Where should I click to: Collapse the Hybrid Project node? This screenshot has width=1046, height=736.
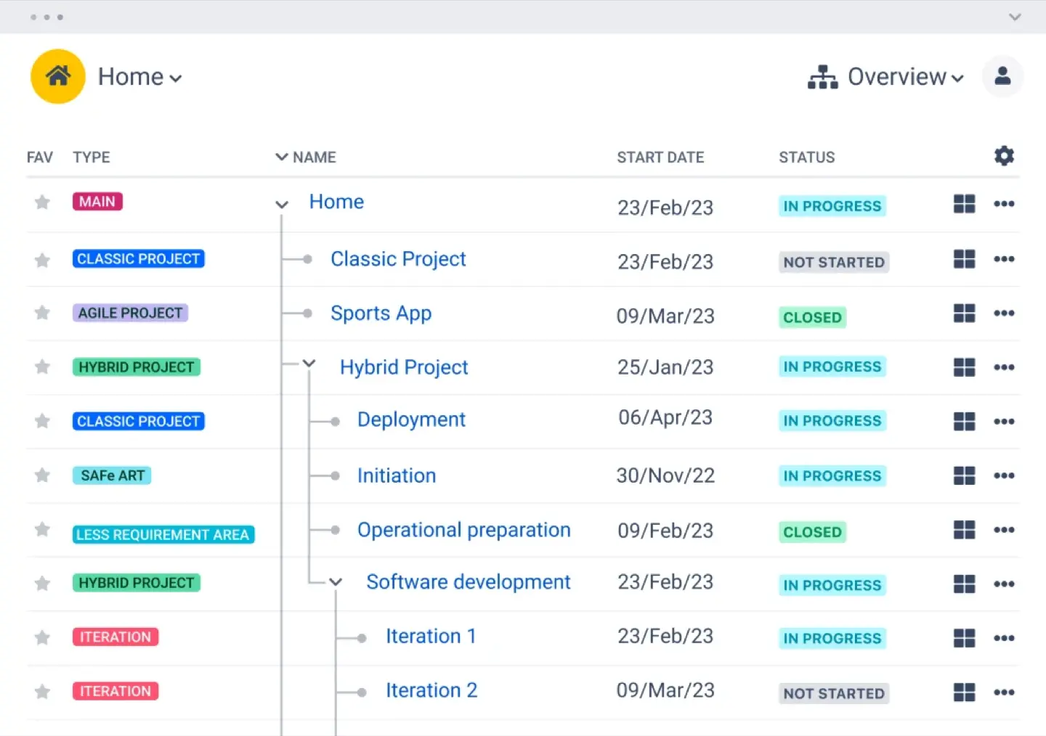[309, 364]
